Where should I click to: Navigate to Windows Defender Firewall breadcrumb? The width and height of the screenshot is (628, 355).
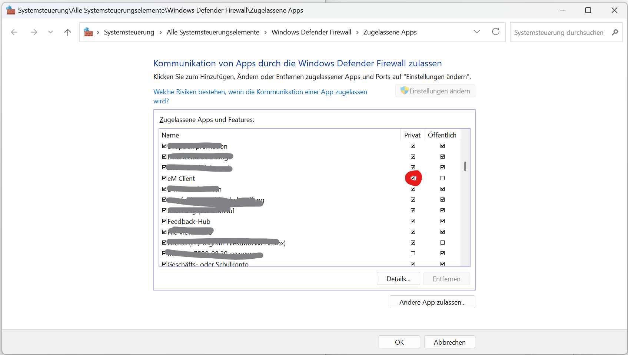click(x=311, y=32)
